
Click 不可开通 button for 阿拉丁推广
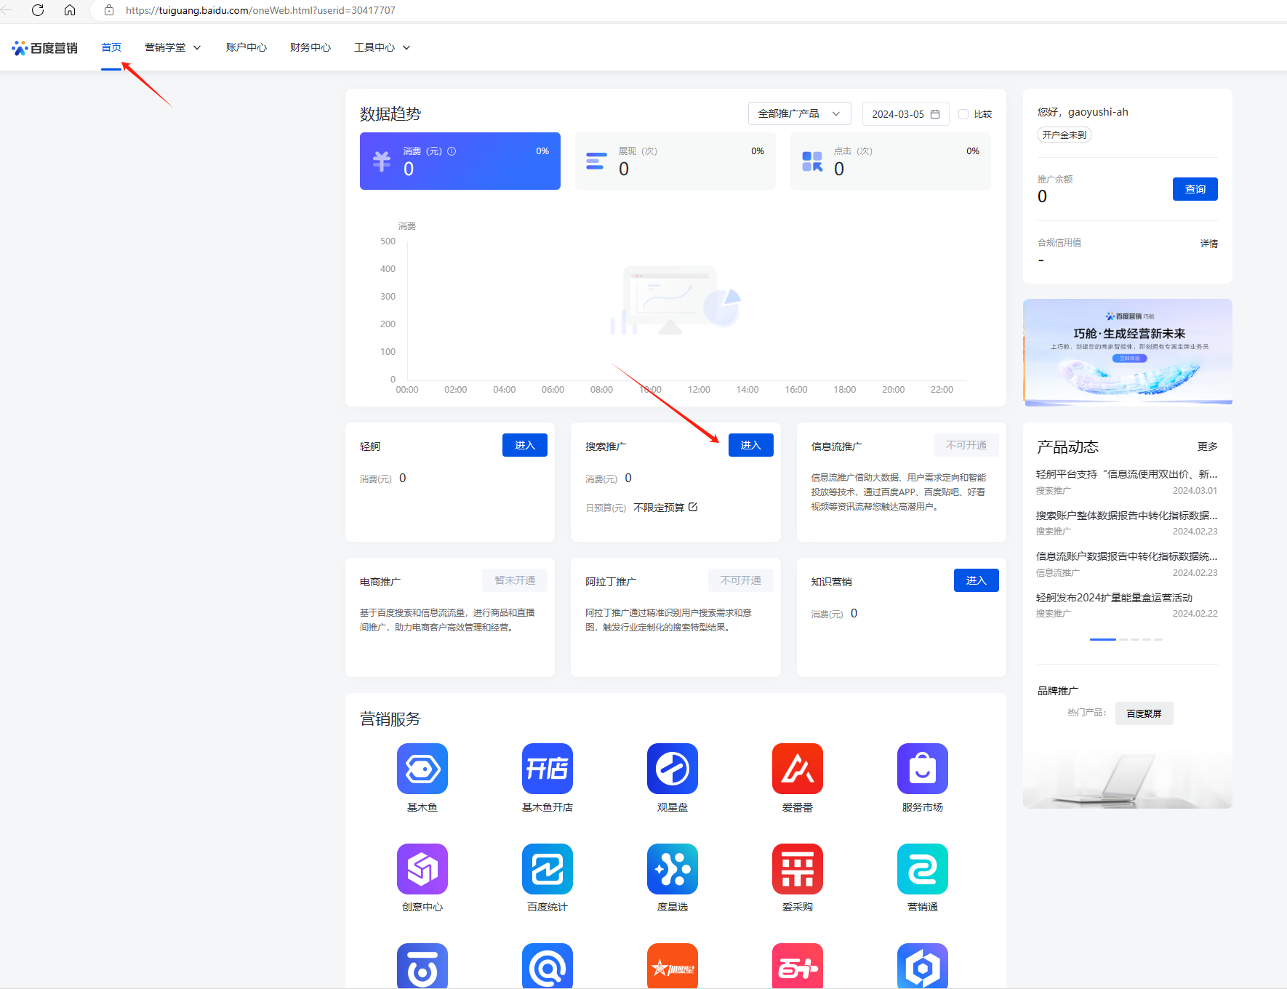[x=741, y=580]
